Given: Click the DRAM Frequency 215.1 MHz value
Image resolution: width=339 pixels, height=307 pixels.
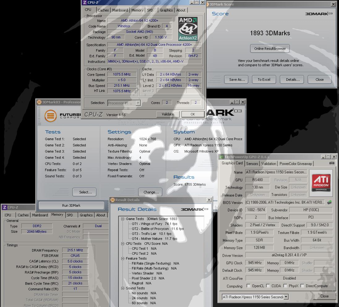Looking at the screenshot, I should [x=75, y=250].
